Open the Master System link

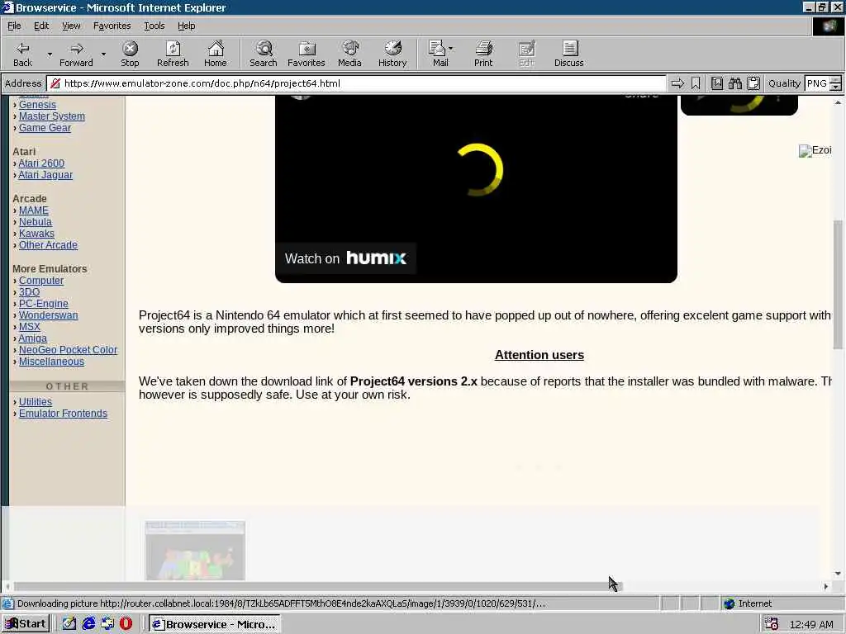click(x=52, y=116)
